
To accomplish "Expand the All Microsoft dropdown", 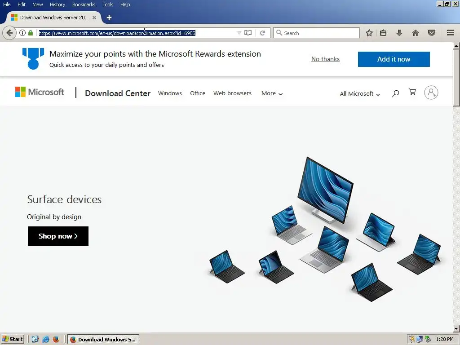I will (x=360, y=93).
